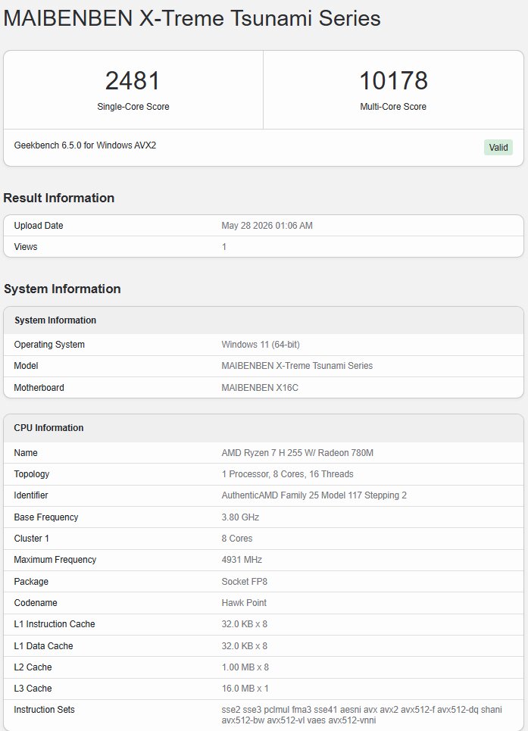Image resolution: width=528 pixels, height=731 pixels.
Task: Select the page title MAIBENBEN X-Treme Tsunami Series
Action: point(192,19)
